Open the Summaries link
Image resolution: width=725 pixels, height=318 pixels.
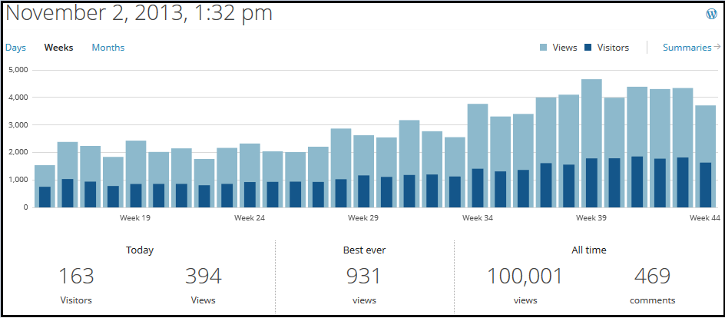pyautogui.click(x=687, y=48)
